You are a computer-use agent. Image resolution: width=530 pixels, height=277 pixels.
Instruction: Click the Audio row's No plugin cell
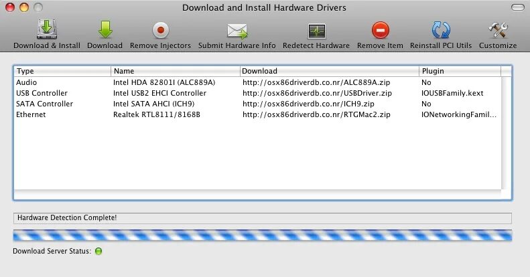[426, 82]
